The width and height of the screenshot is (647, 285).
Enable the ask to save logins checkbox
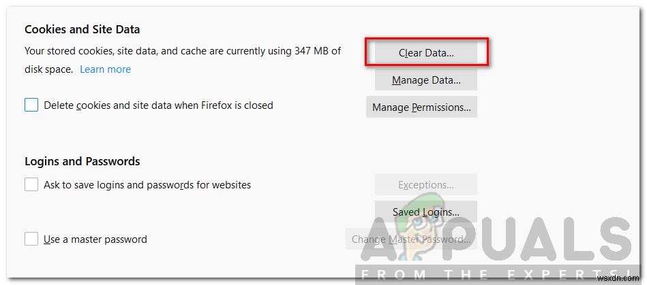(x=31, y=184)
